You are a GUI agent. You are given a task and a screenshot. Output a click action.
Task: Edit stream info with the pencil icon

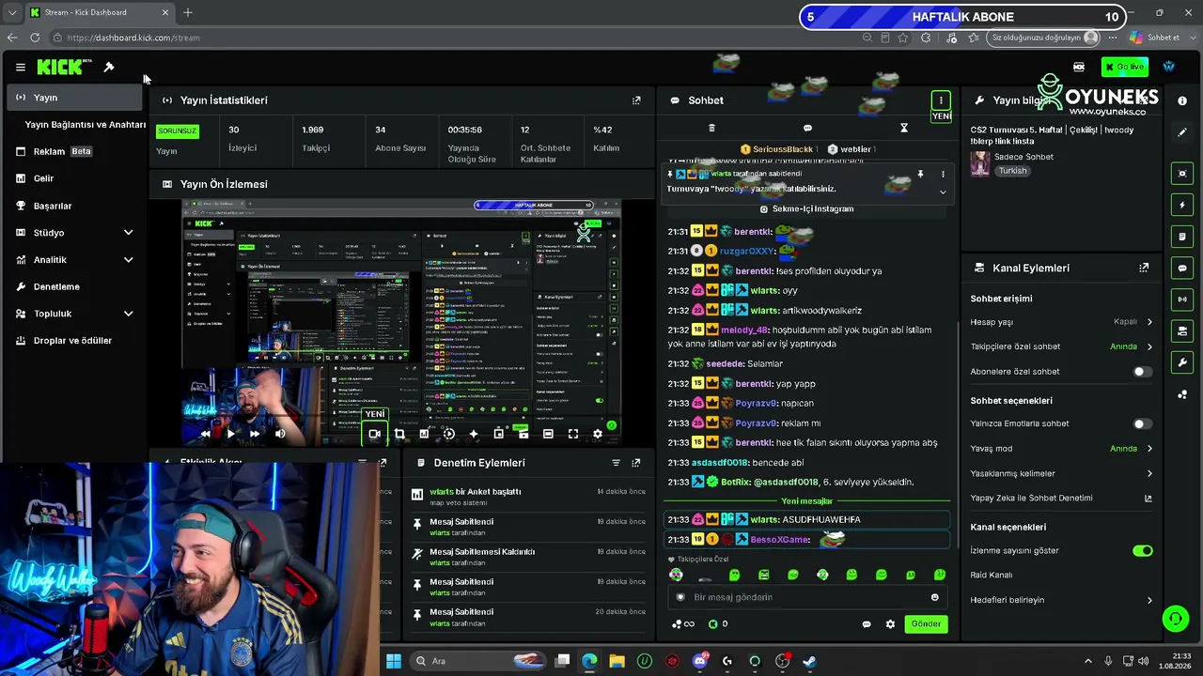click(1182, 132)
